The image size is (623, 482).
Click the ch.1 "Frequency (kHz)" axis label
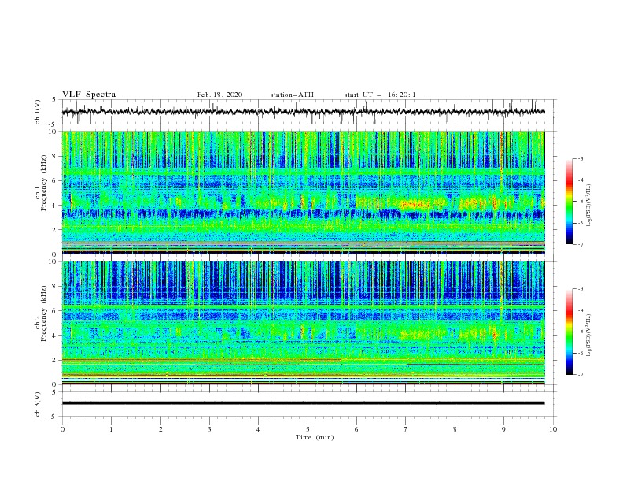tap(44, 184)
